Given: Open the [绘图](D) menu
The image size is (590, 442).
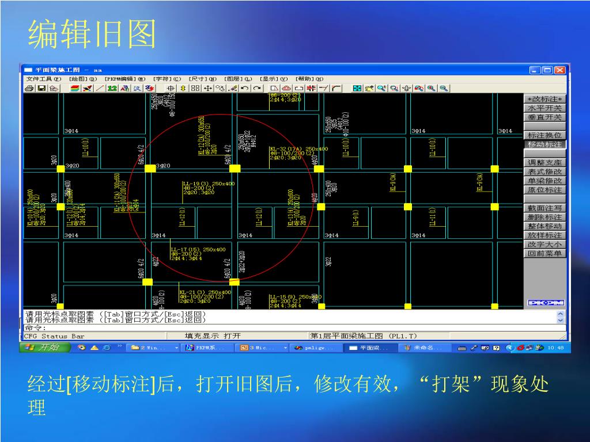Looking at the screenshot, I should point(83,79).
